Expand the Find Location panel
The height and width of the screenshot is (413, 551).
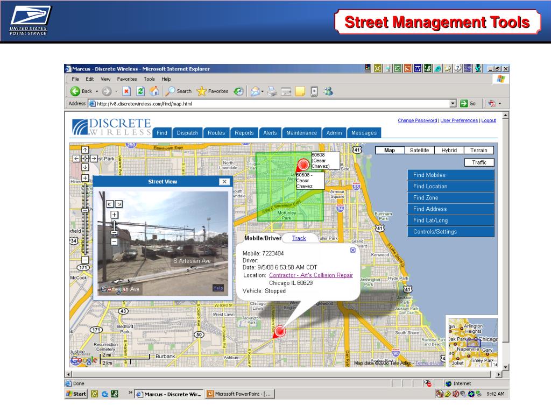pyautogui.click(x=451, y=187)
